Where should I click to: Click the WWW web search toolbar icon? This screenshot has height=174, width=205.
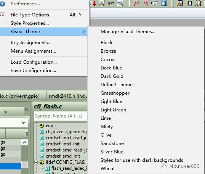(x=120, y=3)
